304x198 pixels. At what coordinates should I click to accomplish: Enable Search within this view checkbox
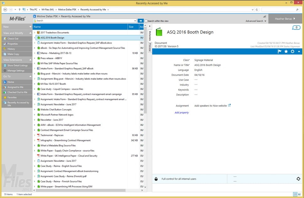click(146, 21)
